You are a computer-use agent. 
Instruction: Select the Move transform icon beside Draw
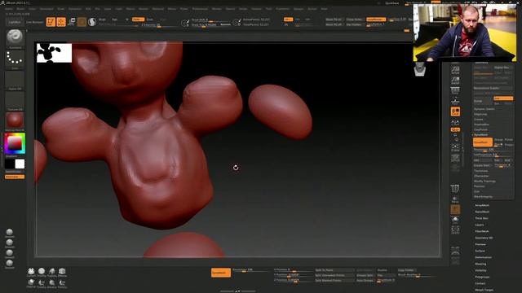72,22
